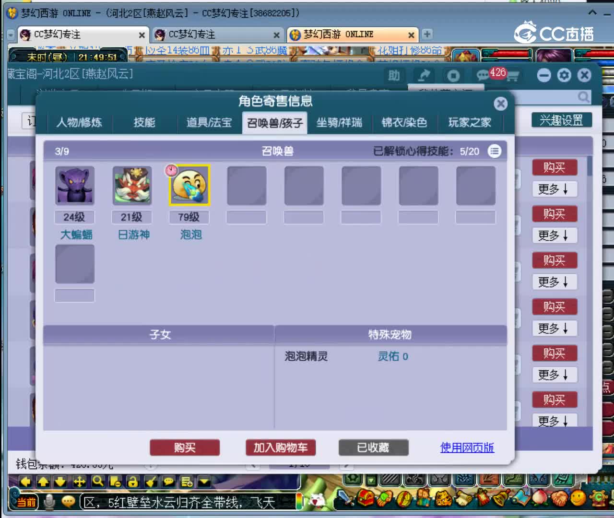Expand the first 更多 dropdown in list
The width and height of the screenshot is (614, 518).
(554, 189)
